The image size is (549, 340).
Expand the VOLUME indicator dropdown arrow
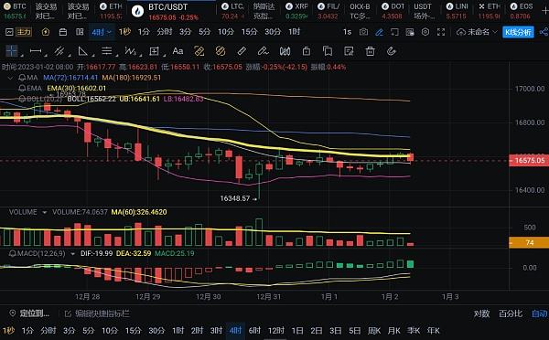(45, 212)
